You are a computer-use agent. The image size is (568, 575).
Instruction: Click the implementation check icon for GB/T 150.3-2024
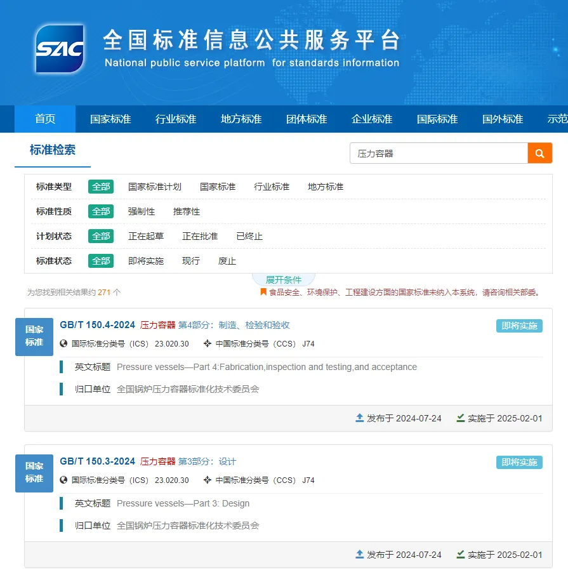coord(461,554)
